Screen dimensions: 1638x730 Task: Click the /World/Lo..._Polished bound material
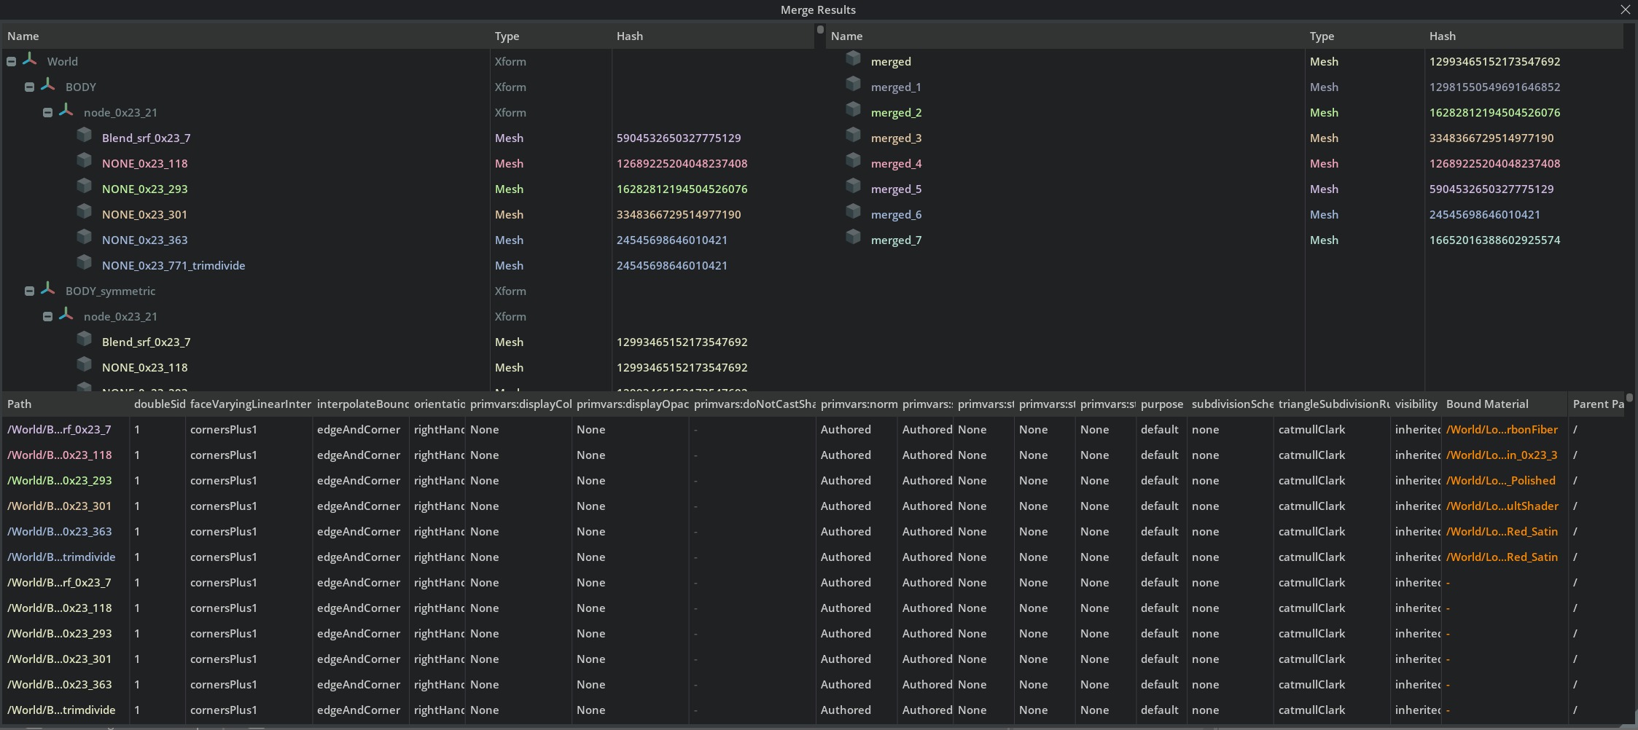pos(1501,481)
